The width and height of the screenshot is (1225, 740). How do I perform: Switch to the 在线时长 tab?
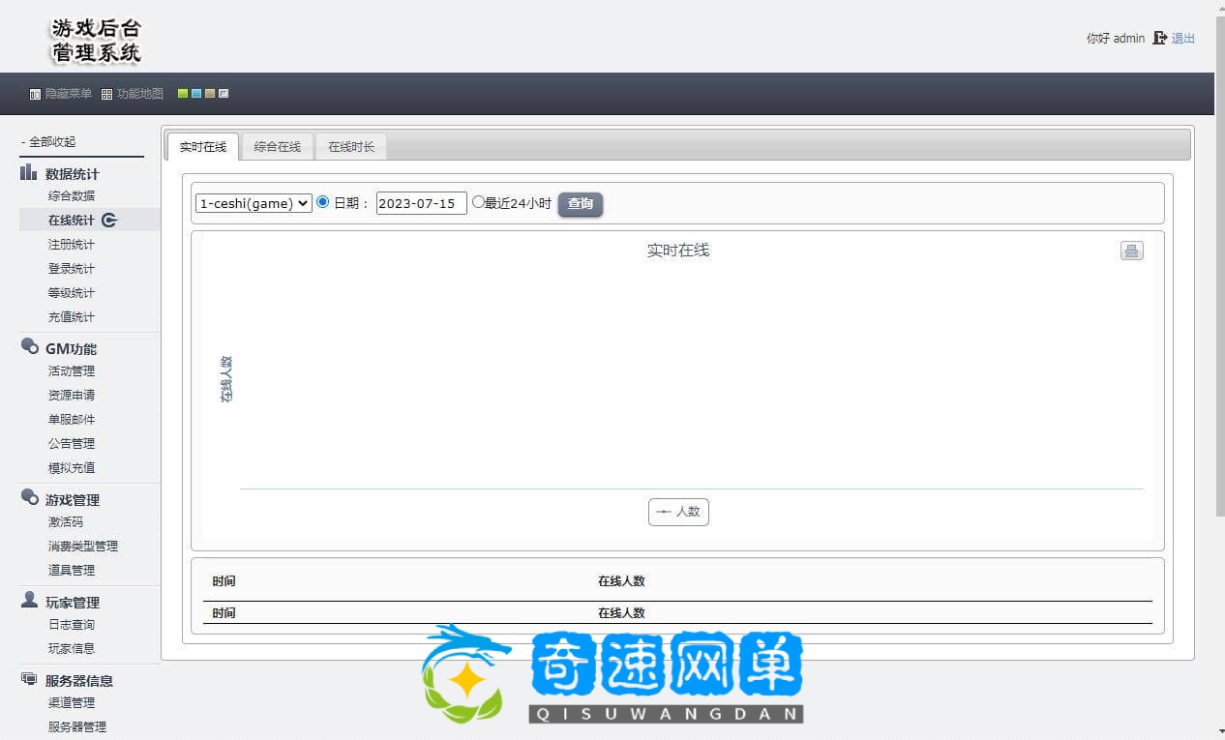[351, 147]
